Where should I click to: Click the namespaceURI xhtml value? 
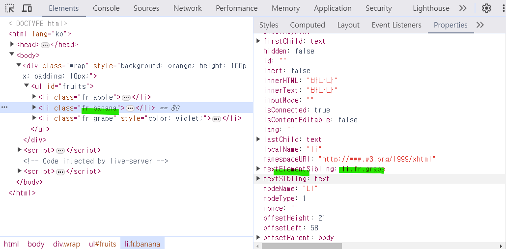[x=377, y=159]
